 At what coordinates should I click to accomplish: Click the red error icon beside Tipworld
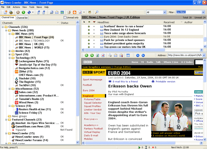click(13, 130)
